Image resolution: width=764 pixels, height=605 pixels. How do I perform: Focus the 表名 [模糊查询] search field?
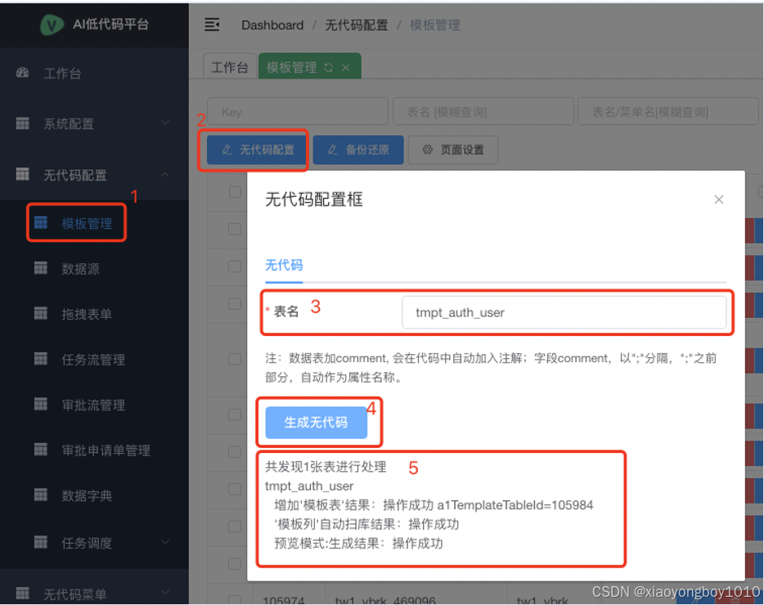[483, 112]
